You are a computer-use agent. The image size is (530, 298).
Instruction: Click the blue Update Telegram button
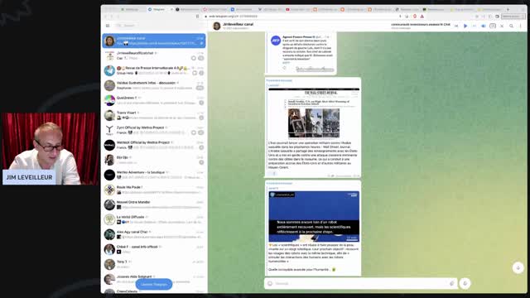coord(154,285)
